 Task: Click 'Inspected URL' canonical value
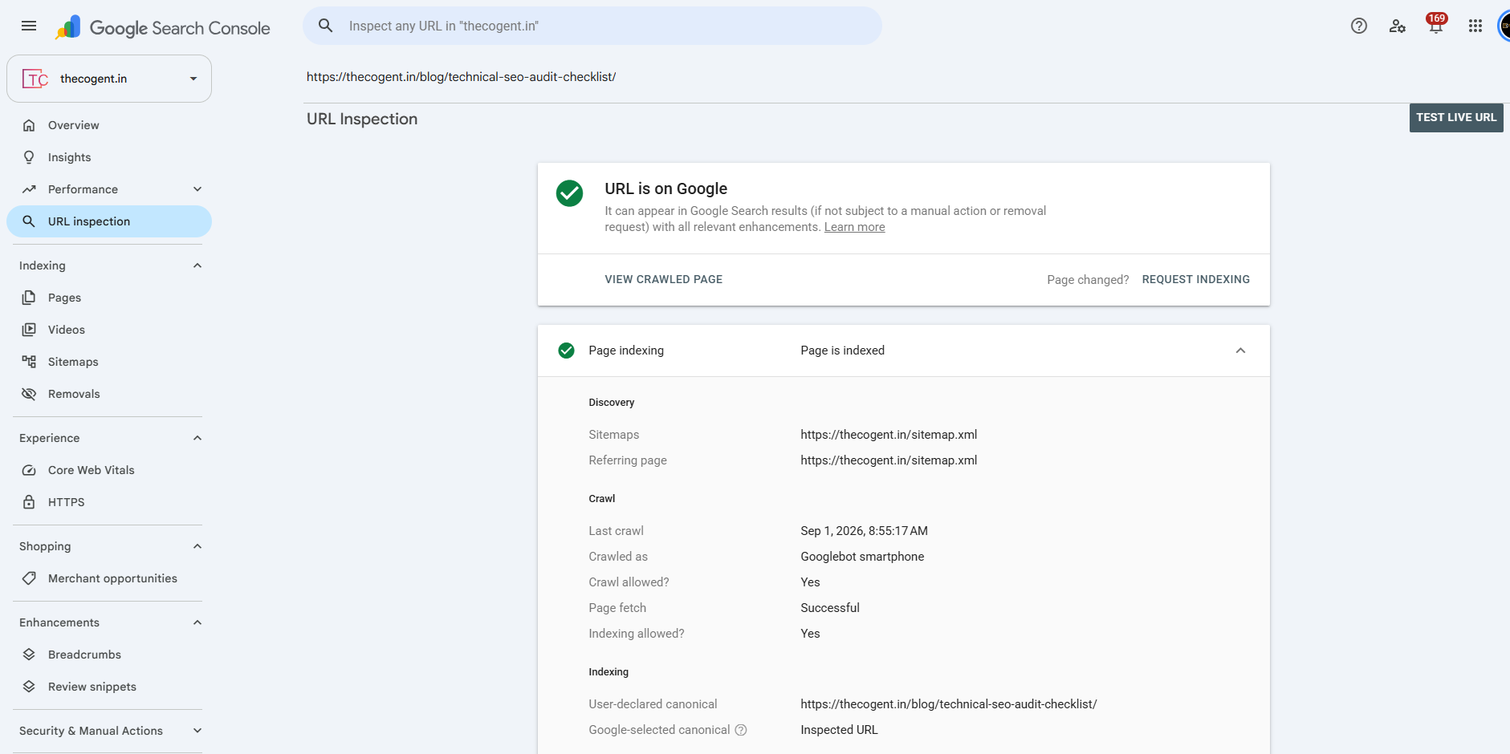tap(839, 730)
